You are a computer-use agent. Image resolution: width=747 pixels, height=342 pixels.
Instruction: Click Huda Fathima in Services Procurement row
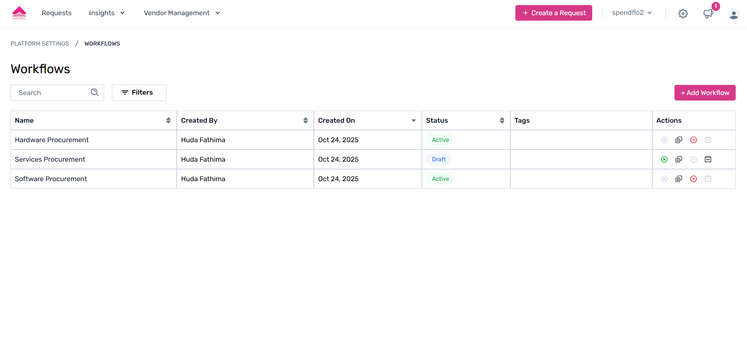click(x=203, y=159)
